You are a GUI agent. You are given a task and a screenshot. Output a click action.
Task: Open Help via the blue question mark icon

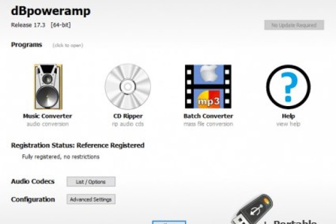[x=288, y=87]
